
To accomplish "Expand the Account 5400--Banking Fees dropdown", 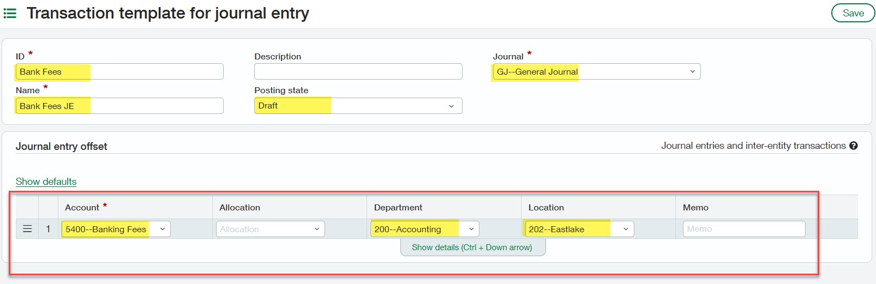I will click(162, 229).
